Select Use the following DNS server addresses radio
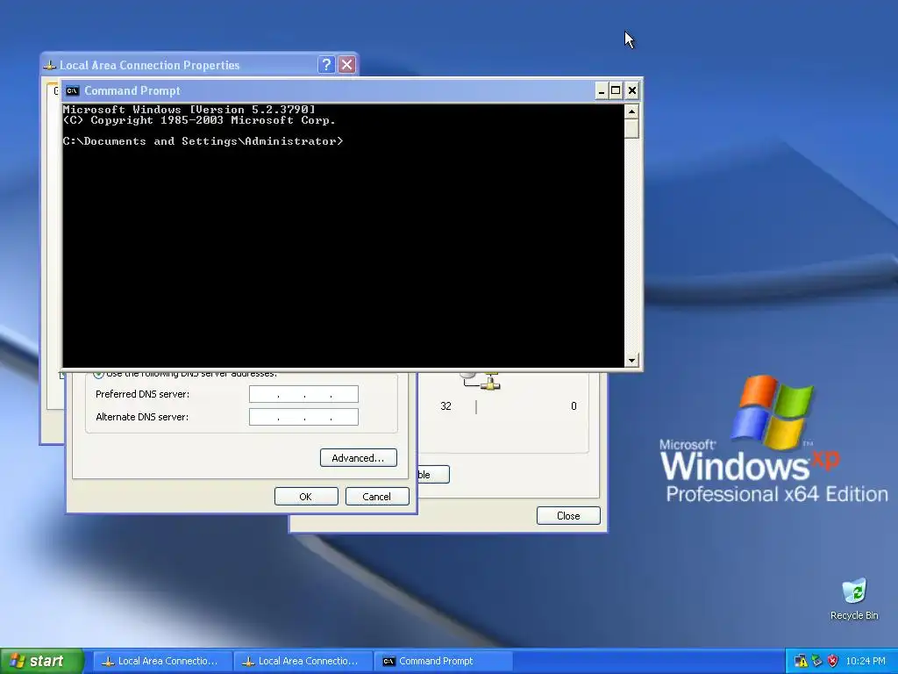The image size is (898, 674). pyautogui.click(x=98, y=375)
